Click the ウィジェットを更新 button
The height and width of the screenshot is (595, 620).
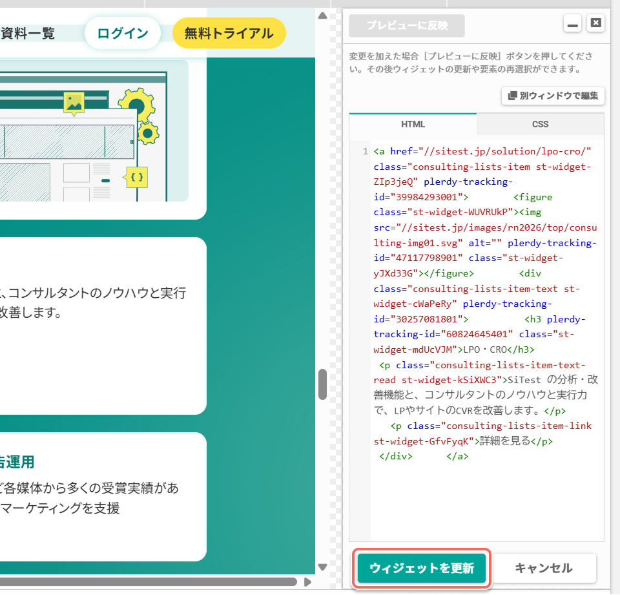click(422, 568)
